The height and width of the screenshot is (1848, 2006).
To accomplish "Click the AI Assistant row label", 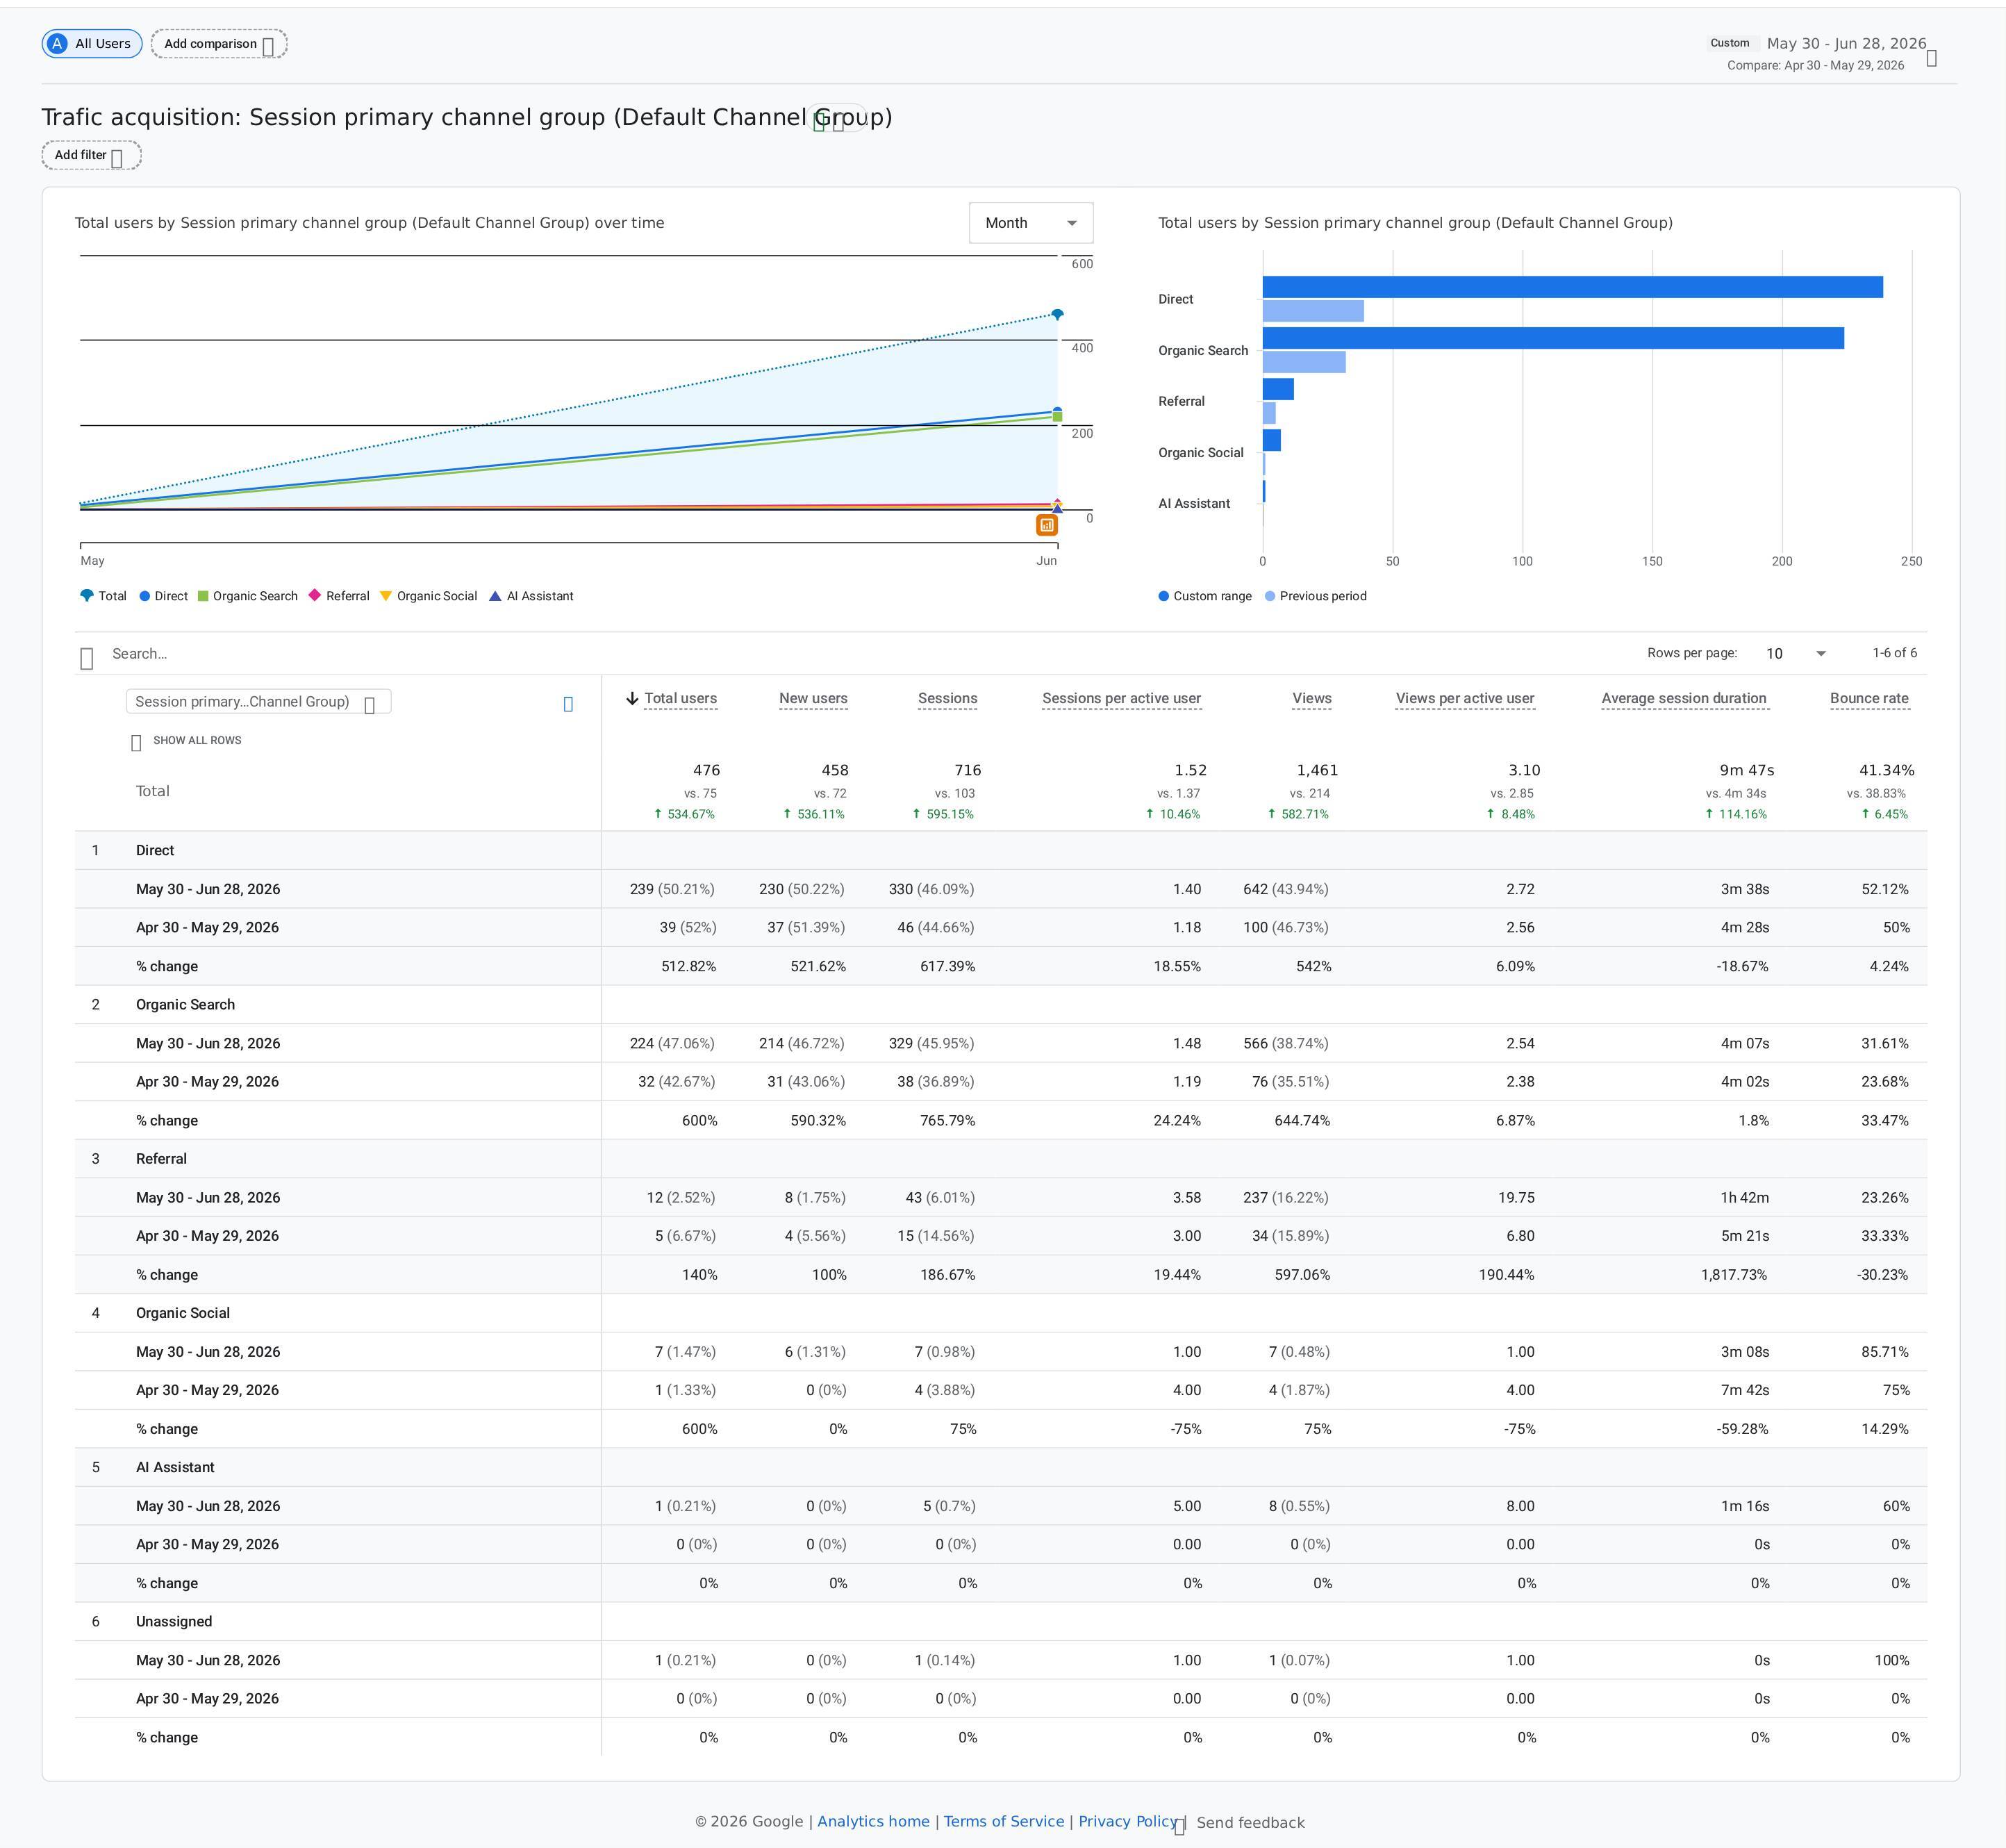I will [175, 1468].
